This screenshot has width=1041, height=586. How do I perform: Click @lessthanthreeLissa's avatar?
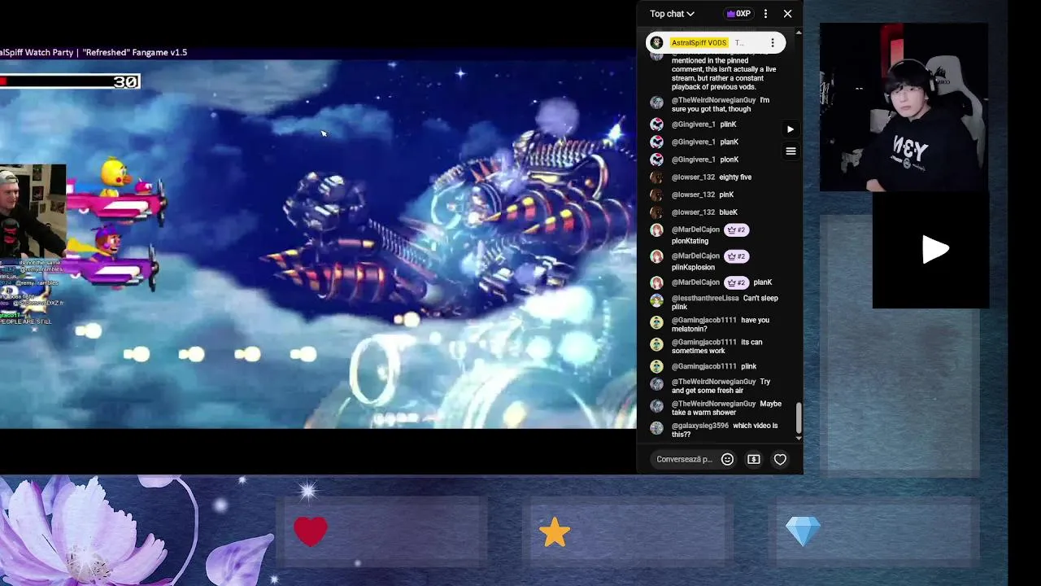(x=656, y=300)
